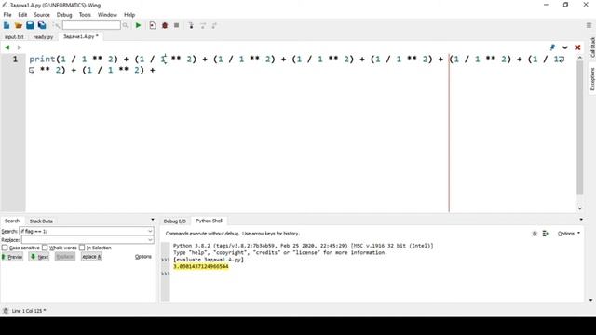Go forward with the gray right arrow
The width and height of the screenshot is (596, 335).
pos(19,47)
